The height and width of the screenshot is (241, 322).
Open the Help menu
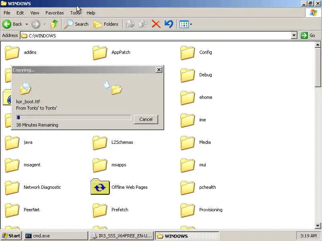click(91, 13)
